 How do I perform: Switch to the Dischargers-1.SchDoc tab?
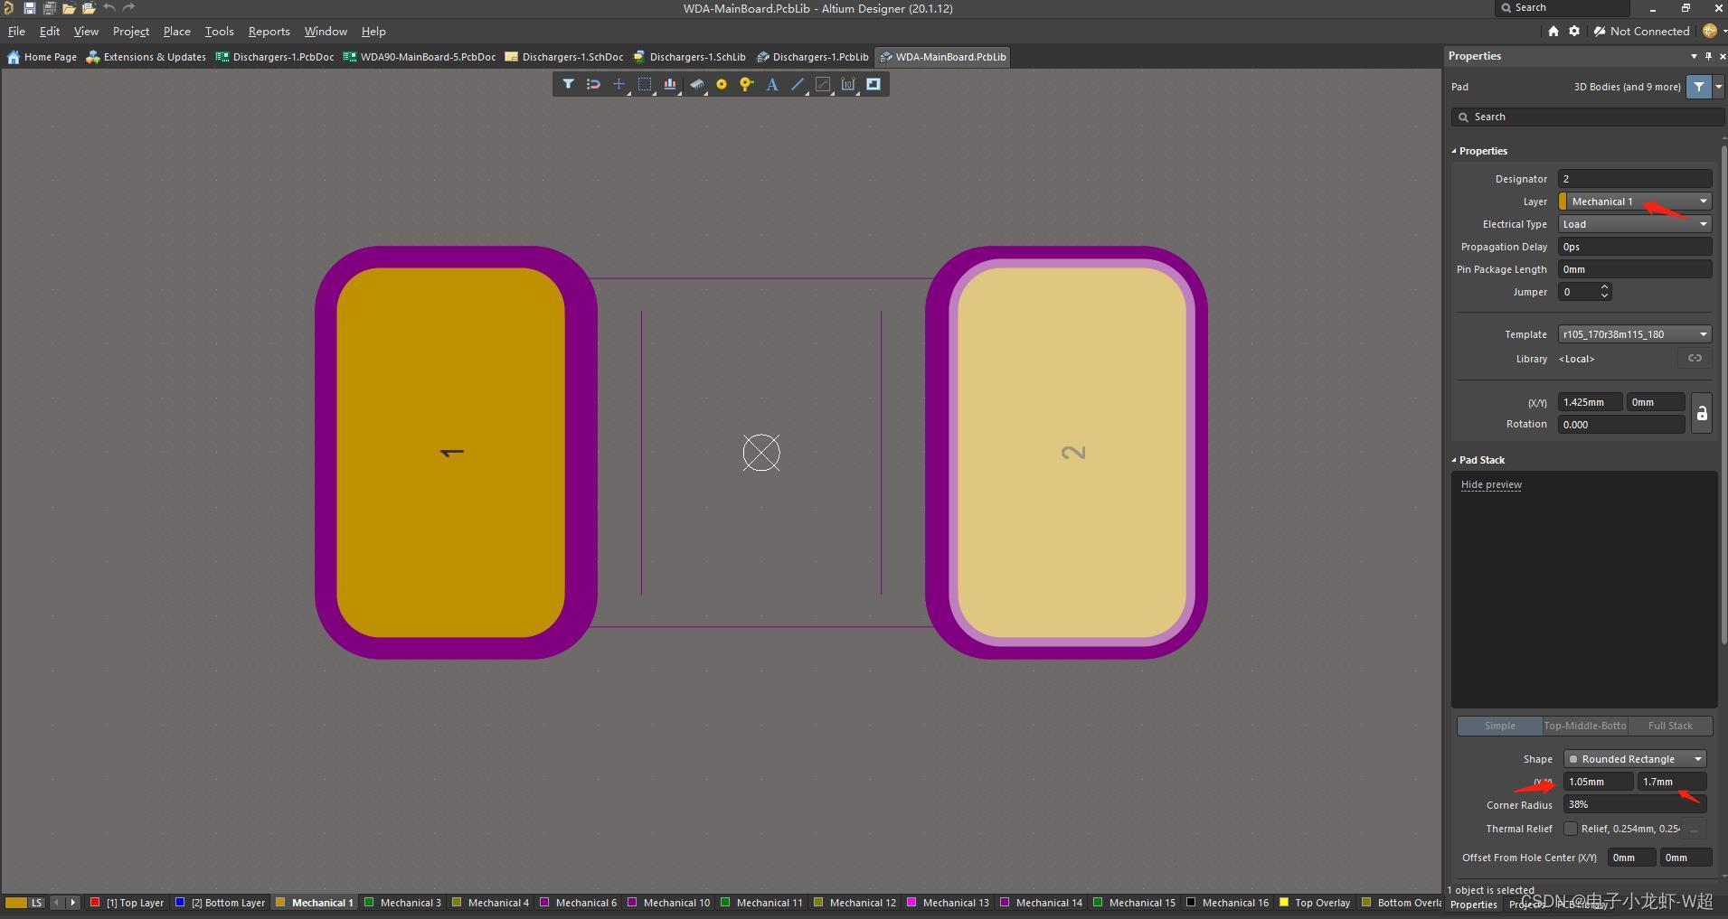click(x=564, y=56)
